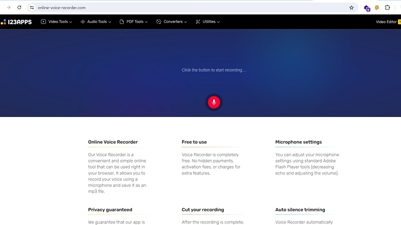Open the Converters menu
Image resolution: width=401 pixels, height=225 pixels.
click(x=171, y=21)
